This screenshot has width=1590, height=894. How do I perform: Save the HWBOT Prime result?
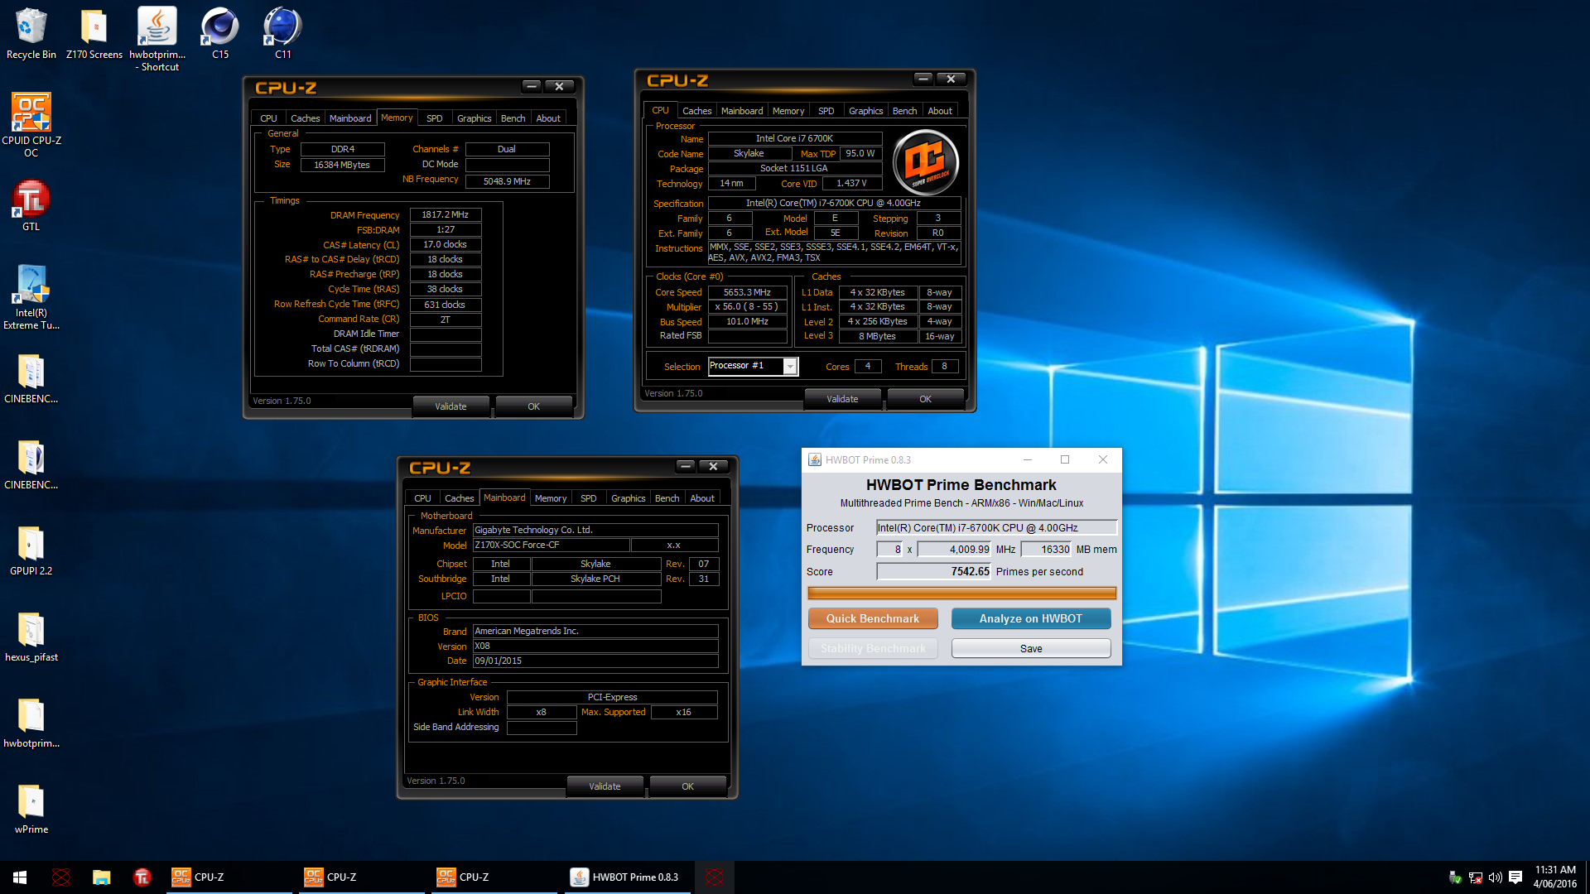pyautogui.click(x=1031, y=648)
